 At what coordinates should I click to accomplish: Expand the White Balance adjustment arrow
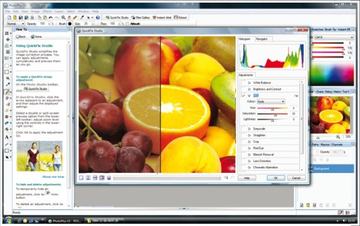click(249, 83)
